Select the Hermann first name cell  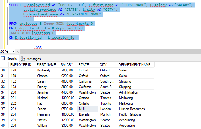tap(44, 114)
